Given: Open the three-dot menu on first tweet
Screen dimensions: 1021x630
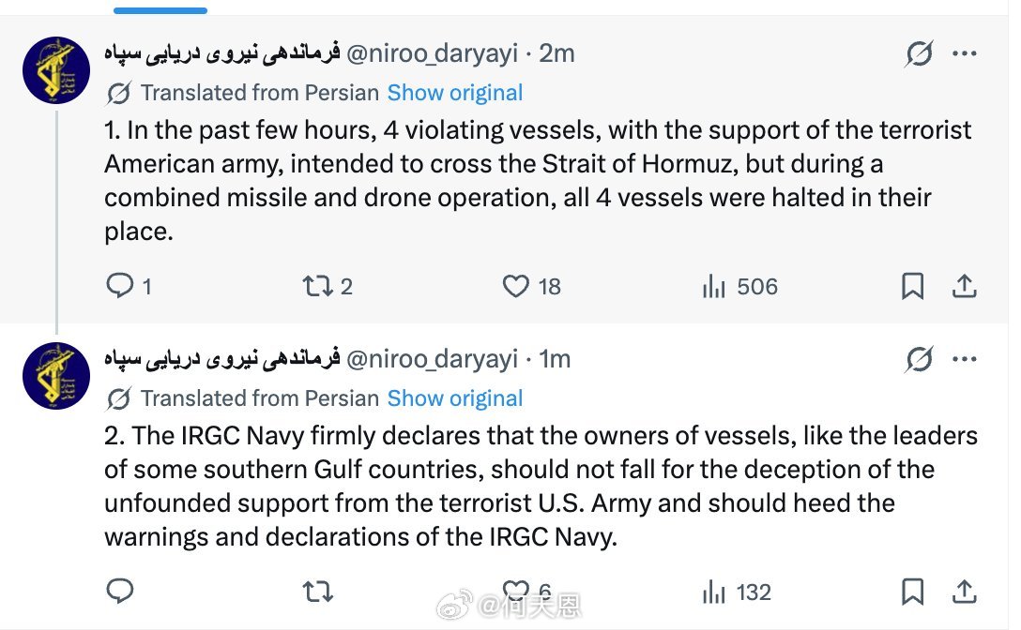Looking at the screenshot, I should click(965, 53).
